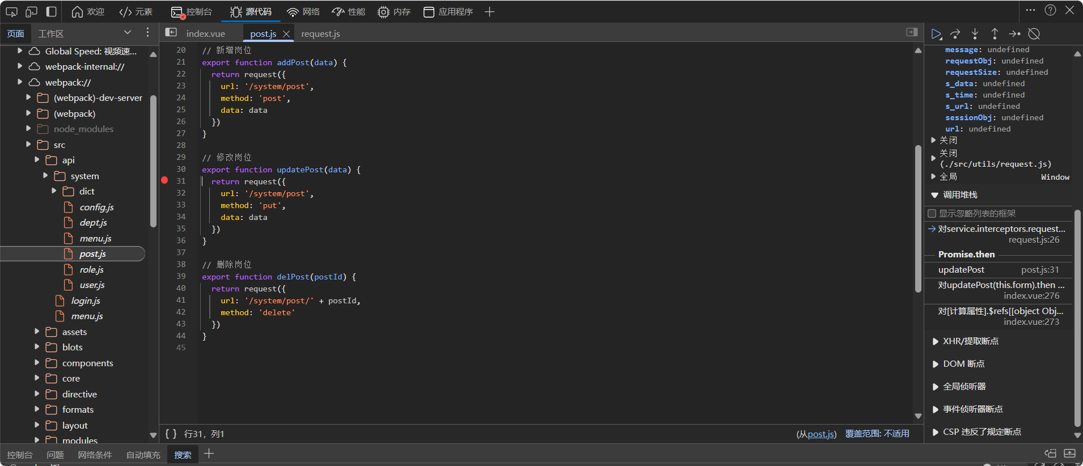This screenshot has width=1083, height=466.
Task: Open dept.js in the file tree
Action: (93, 222)
